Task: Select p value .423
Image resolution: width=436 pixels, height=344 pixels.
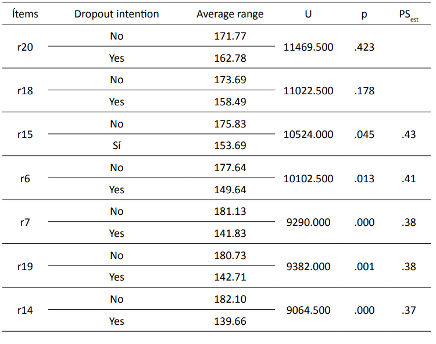Action: click(x=364, y=47)
